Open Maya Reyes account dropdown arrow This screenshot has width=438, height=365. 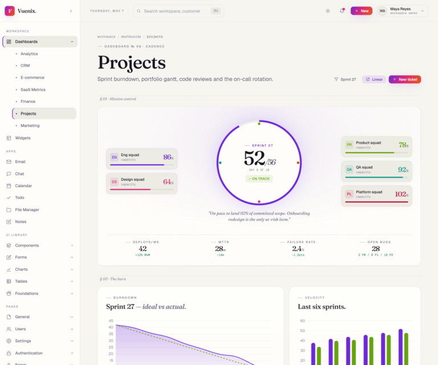click(423, 11)
